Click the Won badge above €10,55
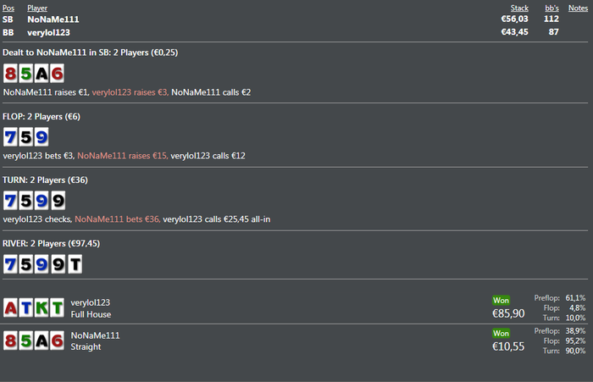 [502, 333]
